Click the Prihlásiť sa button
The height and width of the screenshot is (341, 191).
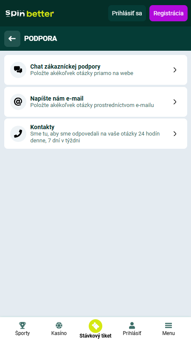tap(127, 13)
